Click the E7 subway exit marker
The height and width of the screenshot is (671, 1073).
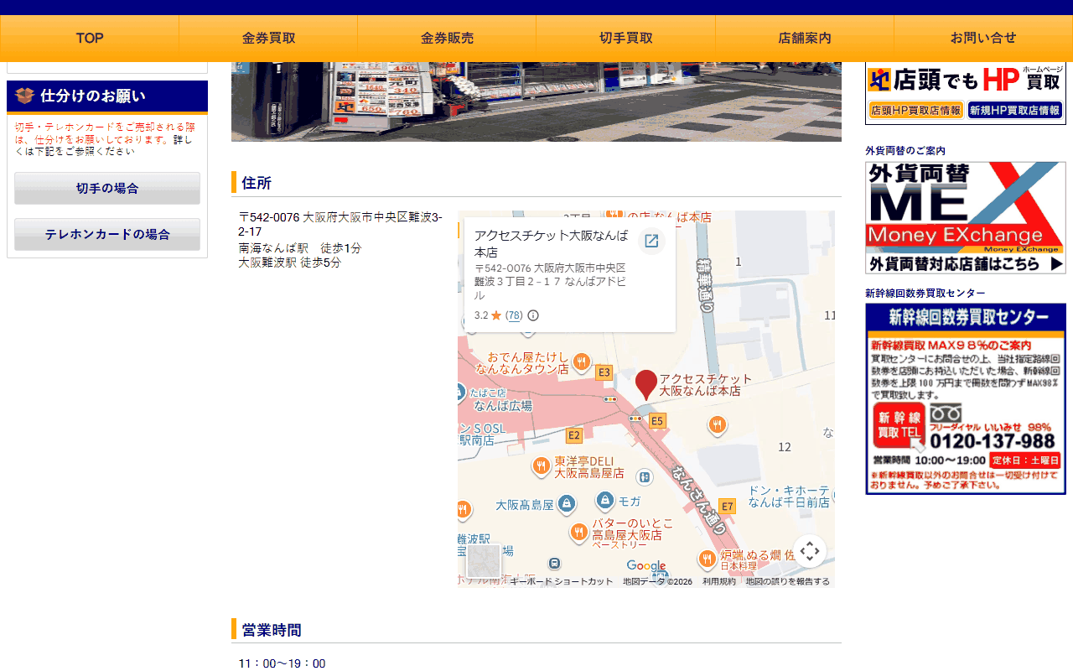727,506
